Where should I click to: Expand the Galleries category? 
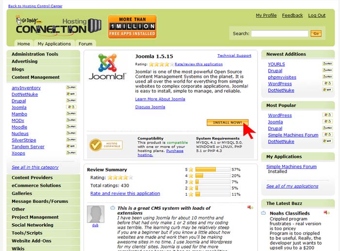[43, 193]
